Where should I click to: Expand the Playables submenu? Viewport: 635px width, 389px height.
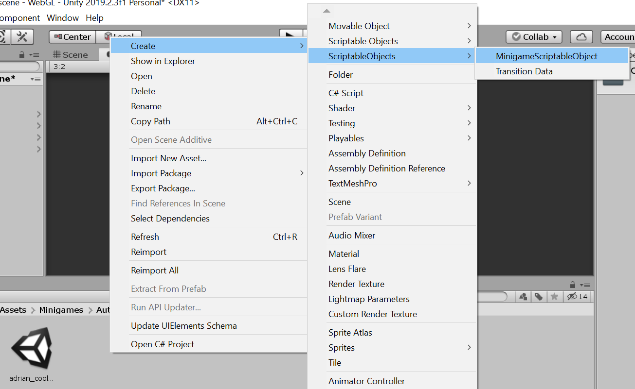pyautogui.click(x=393, y=138)
